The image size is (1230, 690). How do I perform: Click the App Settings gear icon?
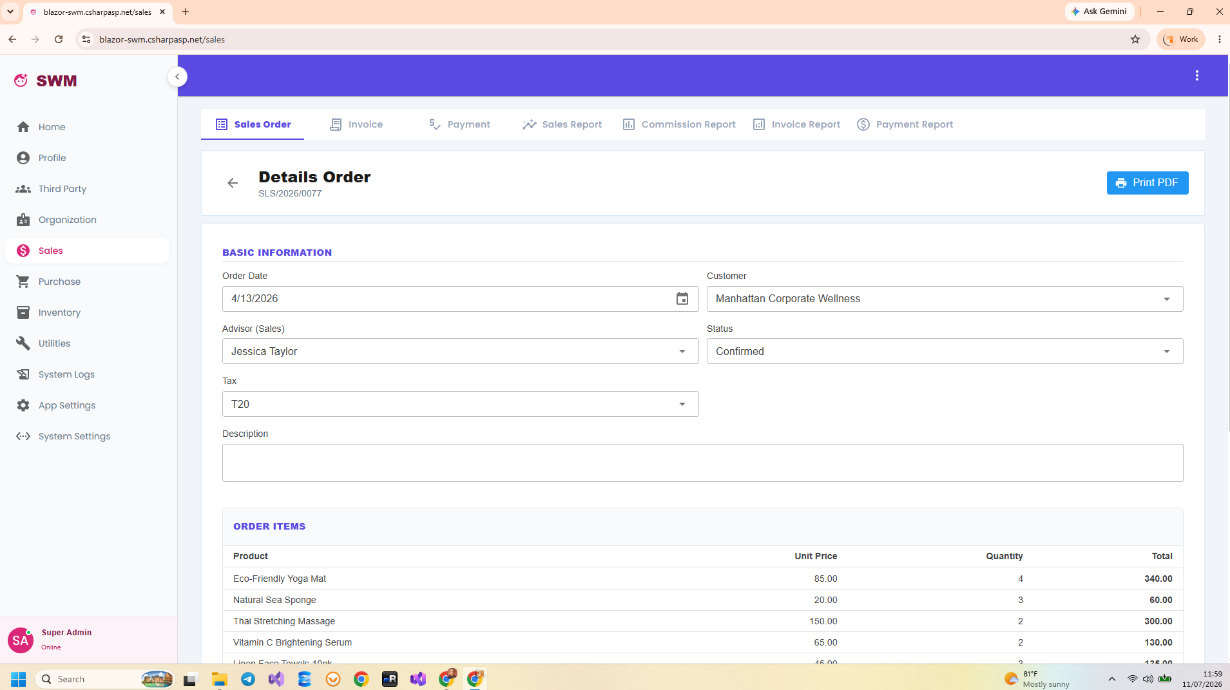(23, 405)
